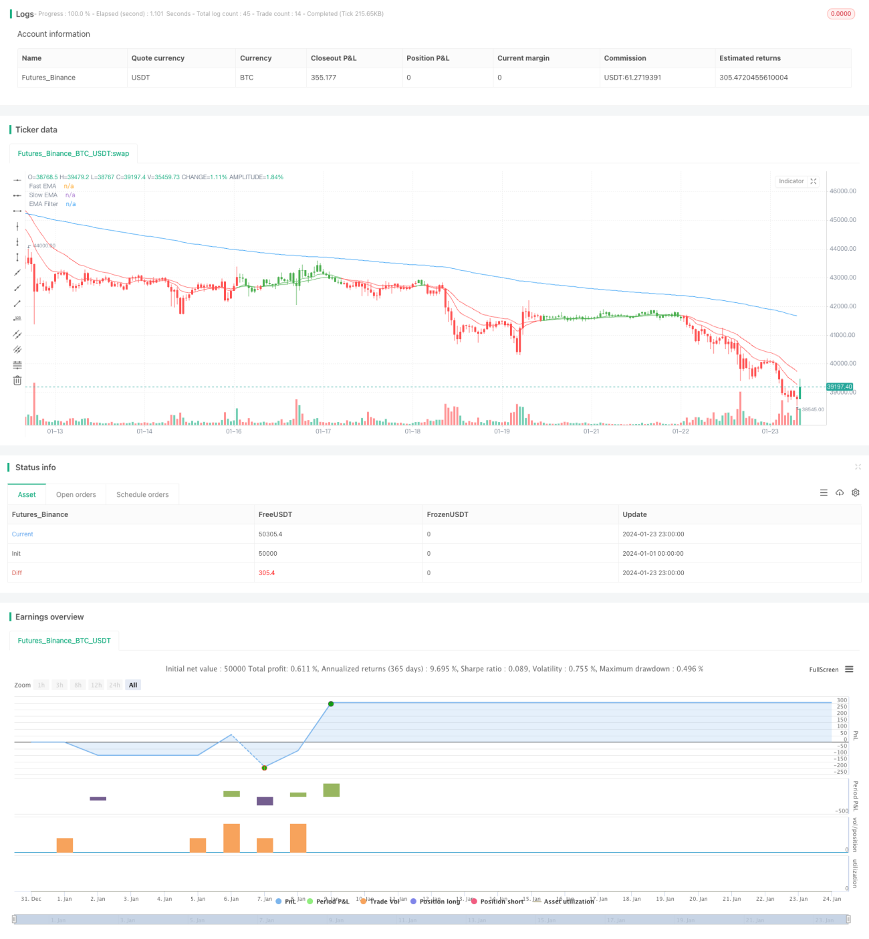
Task: Click the cloud download icon
Action: tap(840, 493)
